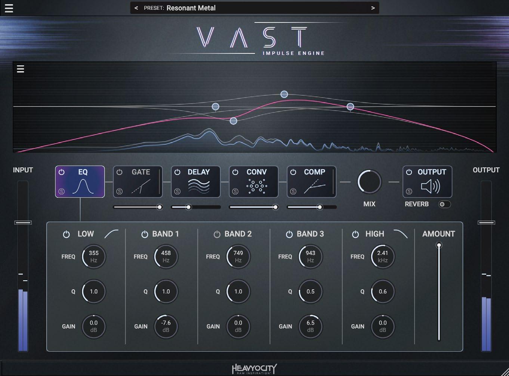Click the DELAY amount slider handle
The width and height of the screenshot is (509, 376).
(x=188, y=207)
